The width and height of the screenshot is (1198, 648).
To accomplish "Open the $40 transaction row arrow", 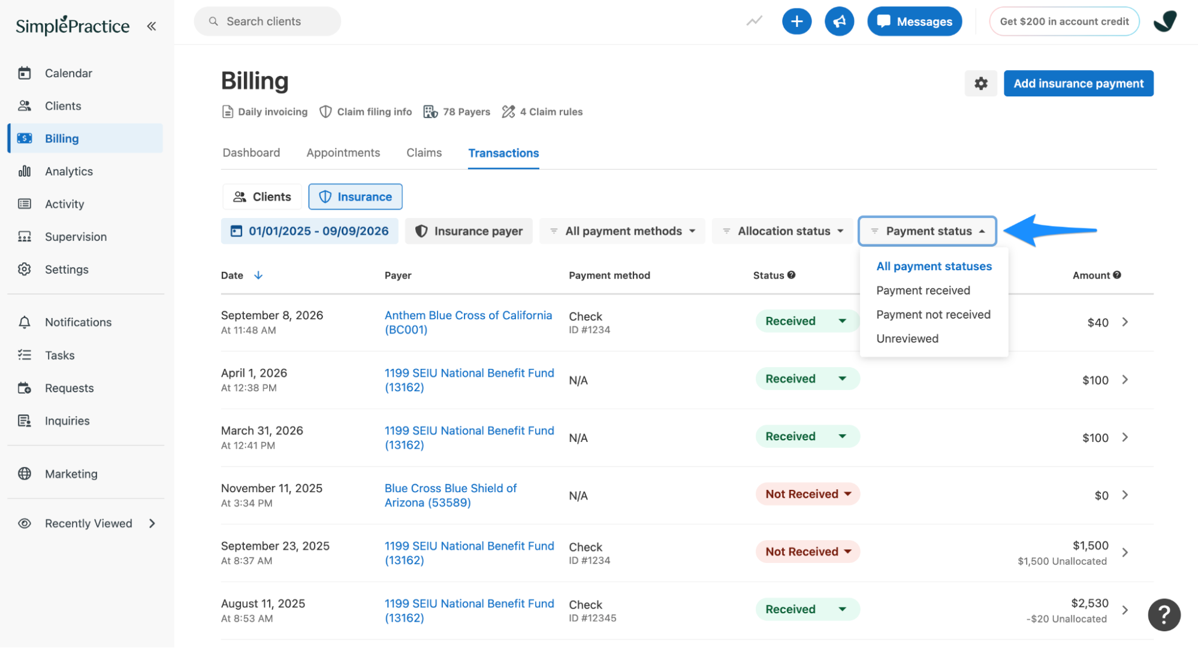I will click(x=1125, y=322).
